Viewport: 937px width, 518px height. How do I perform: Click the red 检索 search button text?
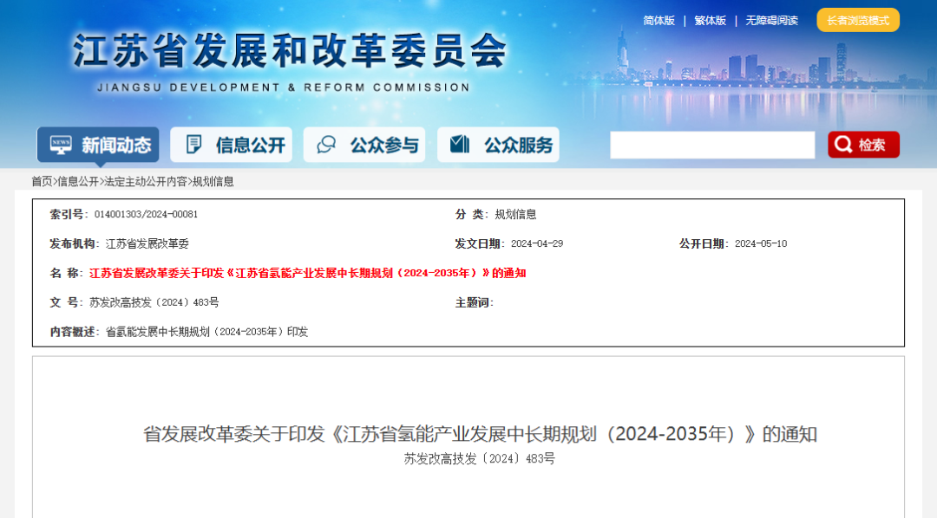tap(872, 145)
